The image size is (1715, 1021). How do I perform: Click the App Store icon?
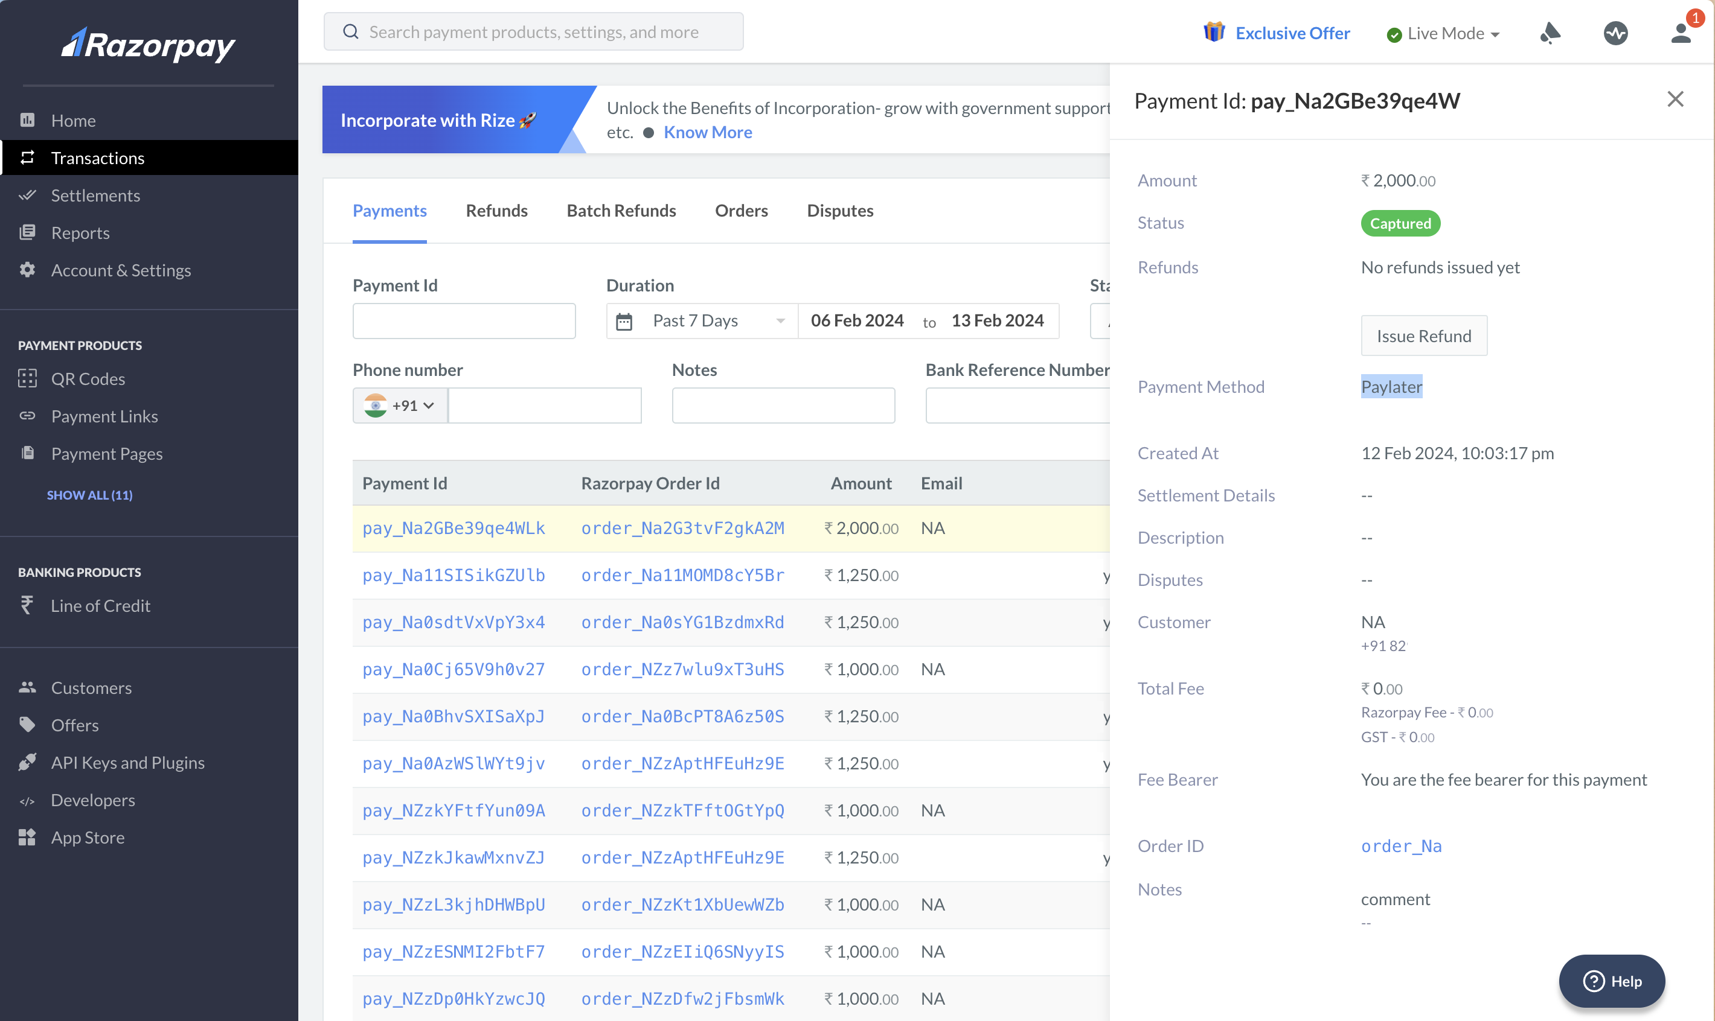point(28,836)
